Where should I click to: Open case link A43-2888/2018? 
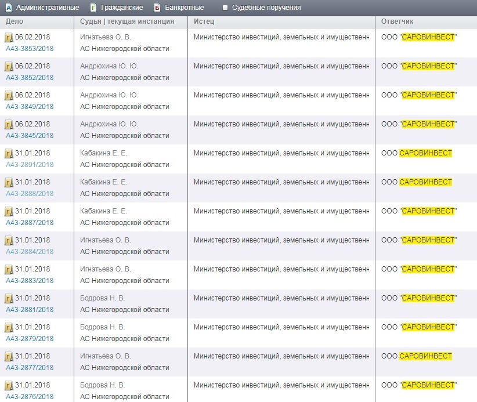[30, 194]
